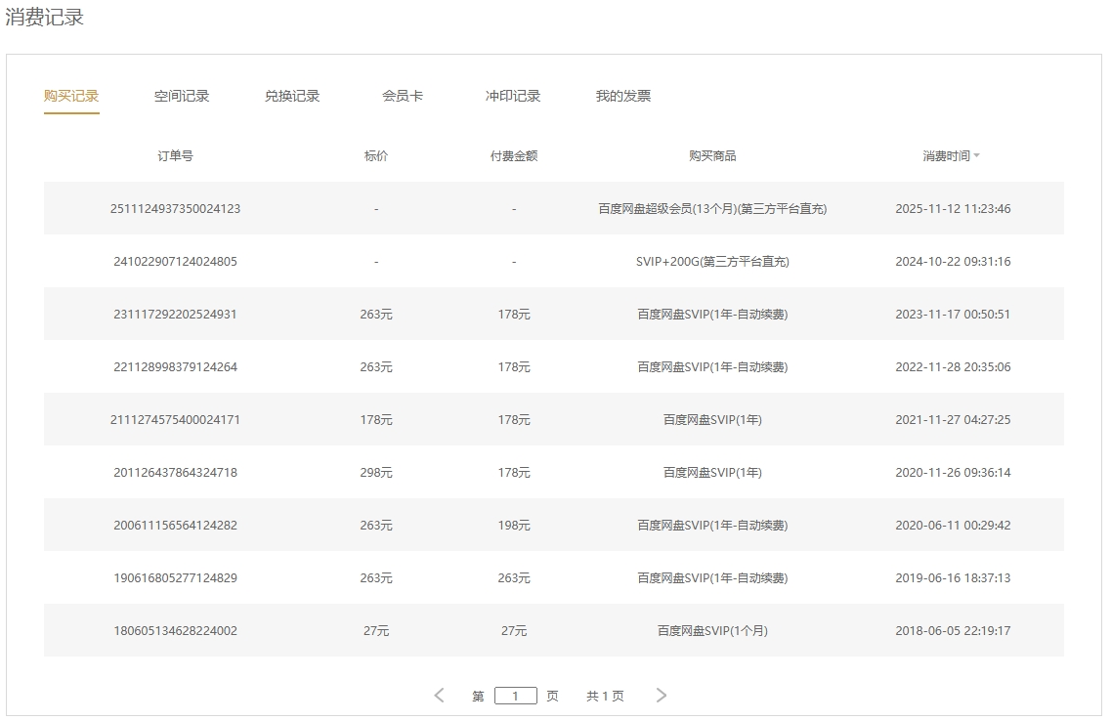Image resolution: width=1111 pixels, height=721 pixels.
Task: Open the 兑换记录 tab
Action: click(289, 95)
